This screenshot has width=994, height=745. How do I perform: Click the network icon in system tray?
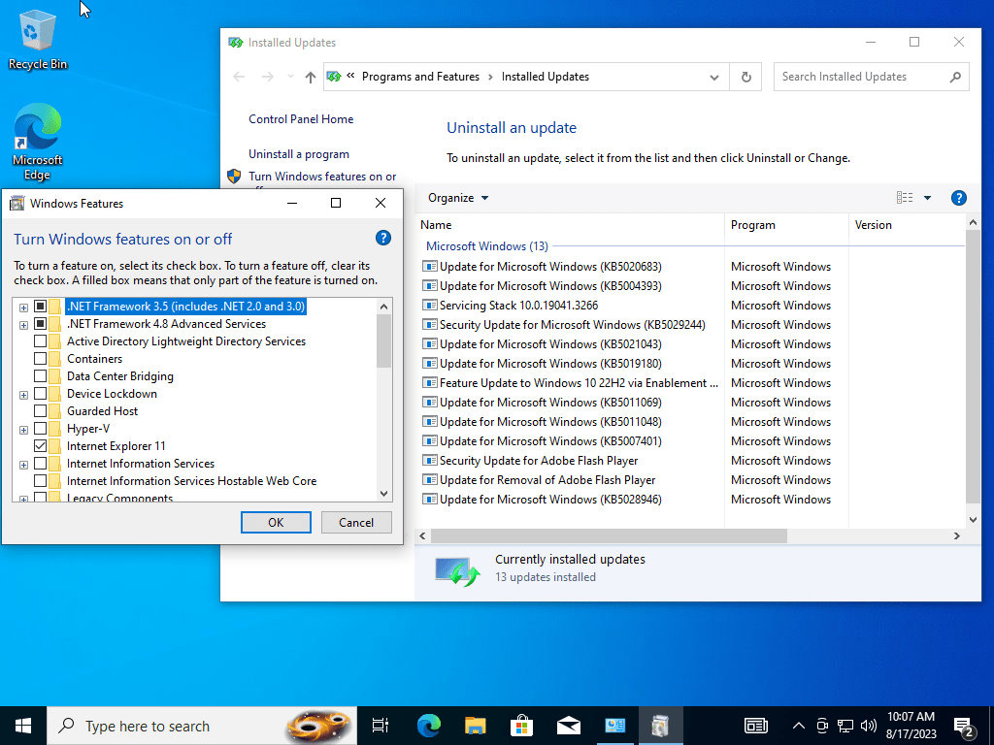[845, 726]
